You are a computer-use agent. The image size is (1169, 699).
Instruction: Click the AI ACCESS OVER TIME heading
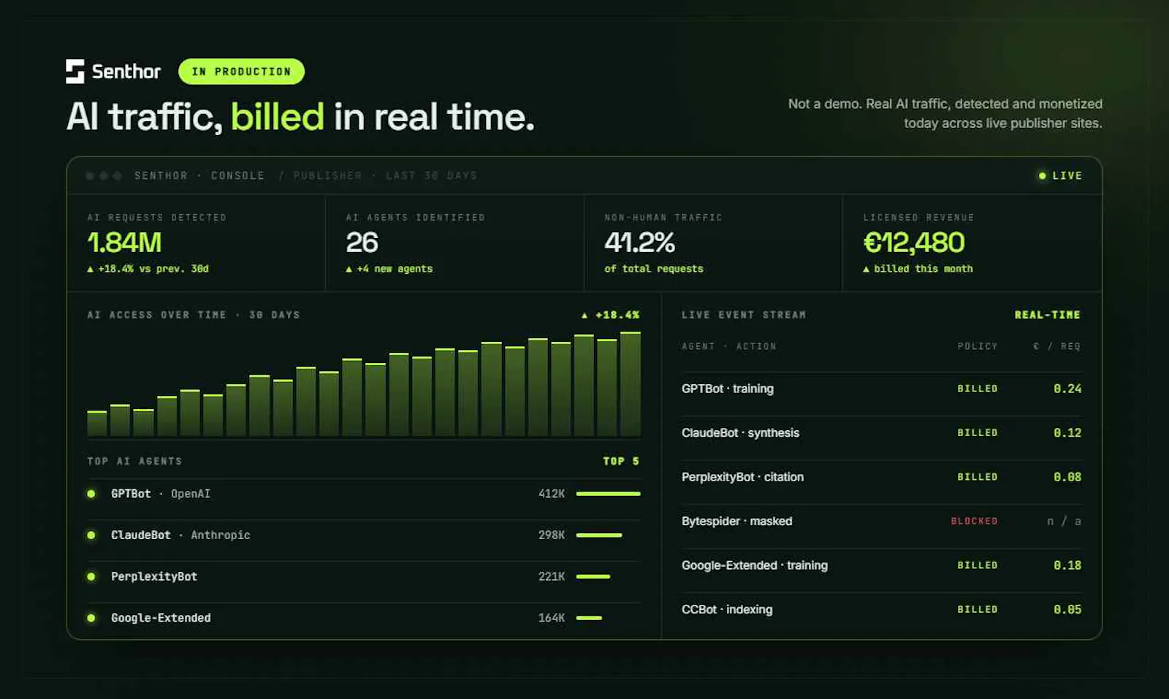194,315
